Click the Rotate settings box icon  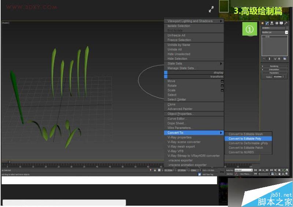222,86
